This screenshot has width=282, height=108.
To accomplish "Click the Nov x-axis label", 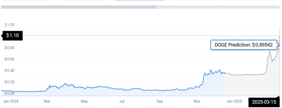I will point(197,101).
